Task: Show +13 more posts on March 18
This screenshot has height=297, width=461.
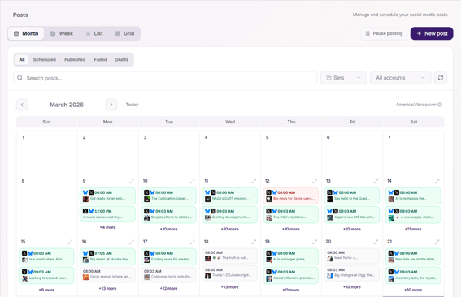Action: pos(230,287)
